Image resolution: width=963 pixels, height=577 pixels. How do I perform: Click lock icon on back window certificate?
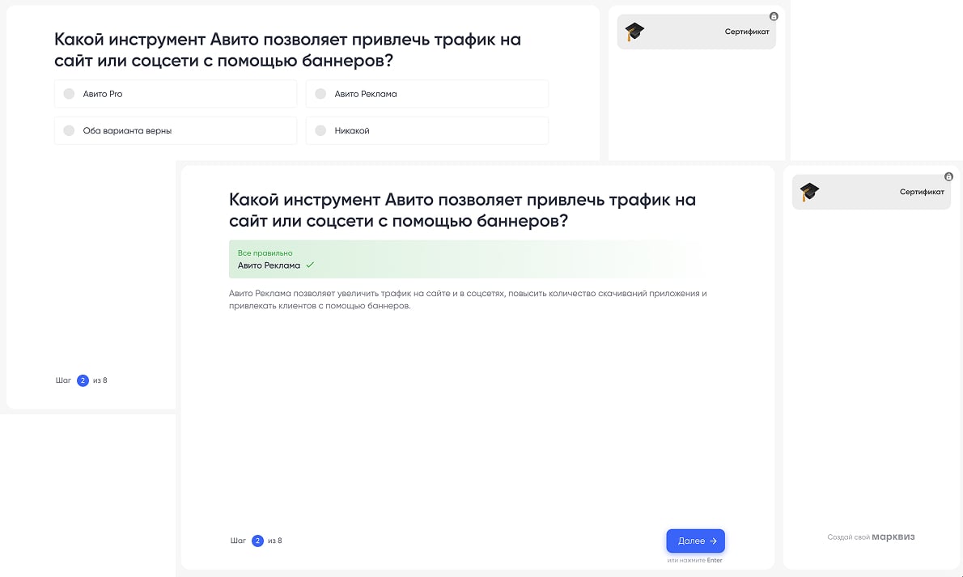click(x=774, y=17)
